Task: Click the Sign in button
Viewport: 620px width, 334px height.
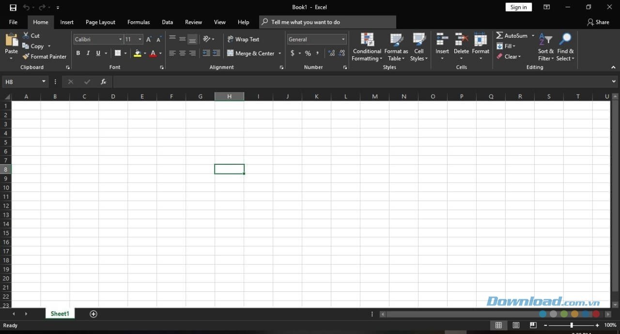Action: pos(518,7)
